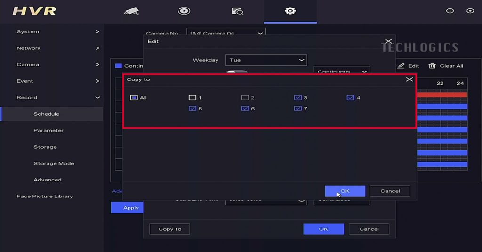Uncheck the day 6 checkbox
482x252 pixels.
click(245, 109)
